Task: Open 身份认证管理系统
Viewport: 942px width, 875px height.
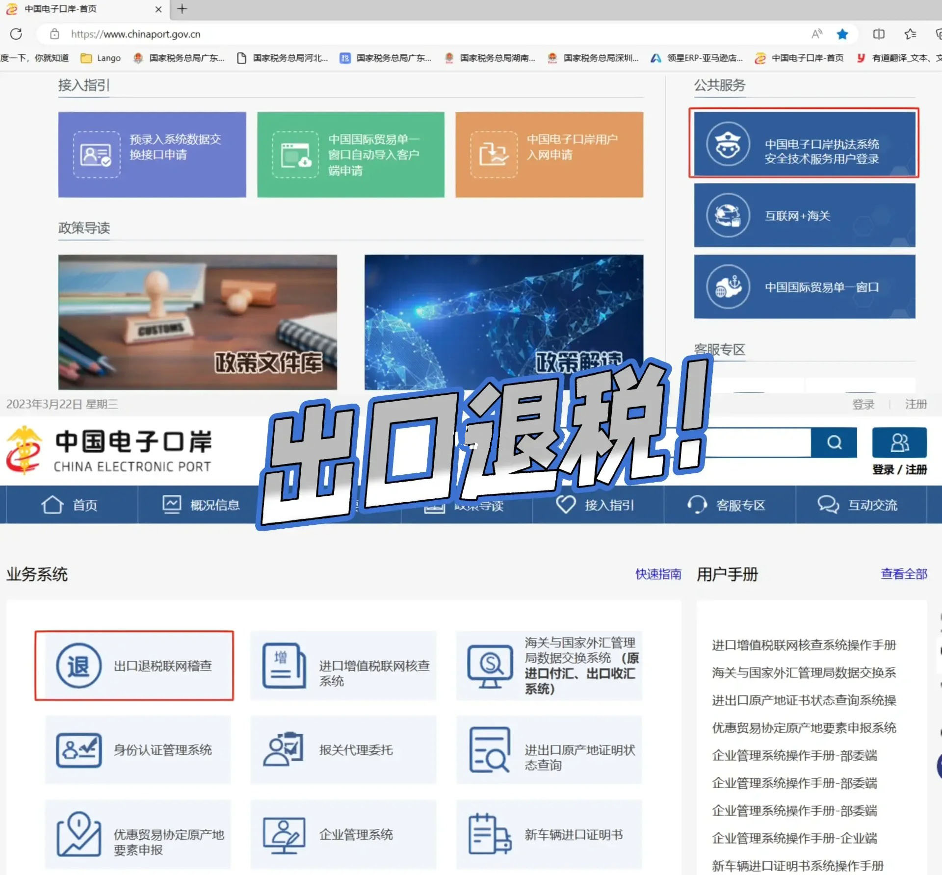Action: [x=137, y=749]
